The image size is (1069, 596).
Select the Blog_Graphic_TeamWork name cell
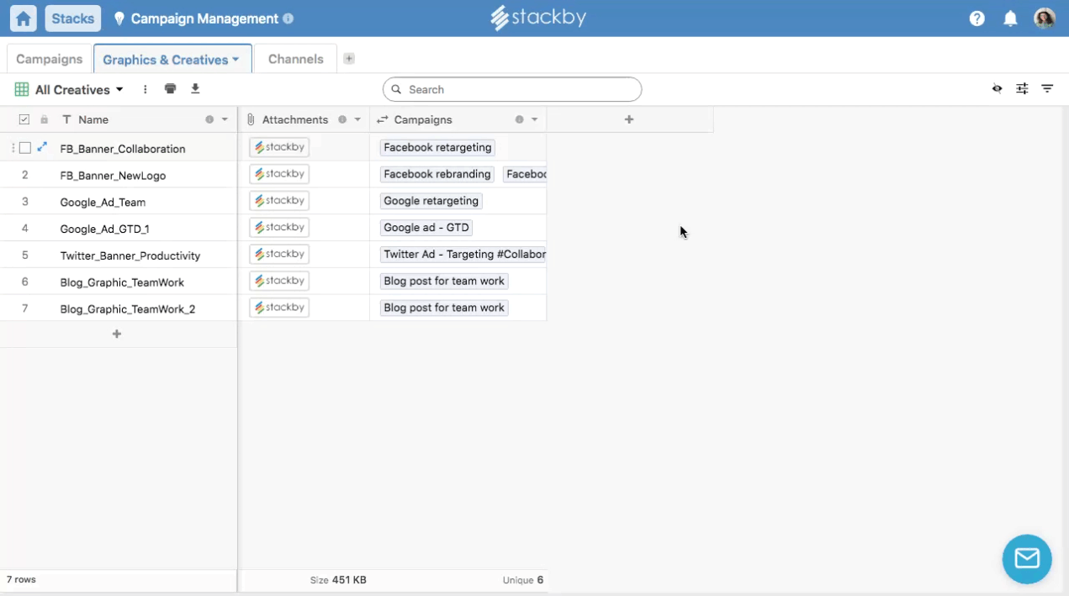coord(122,282)
